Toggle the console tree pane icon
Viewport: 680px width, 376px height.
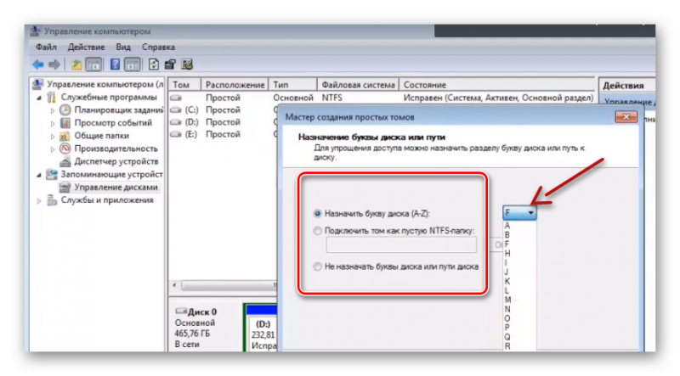point(93,65)
